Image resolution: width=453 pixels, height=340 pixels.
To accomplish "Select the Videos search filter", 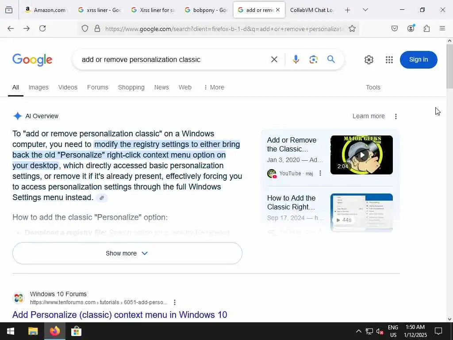I will click(68, 87).
